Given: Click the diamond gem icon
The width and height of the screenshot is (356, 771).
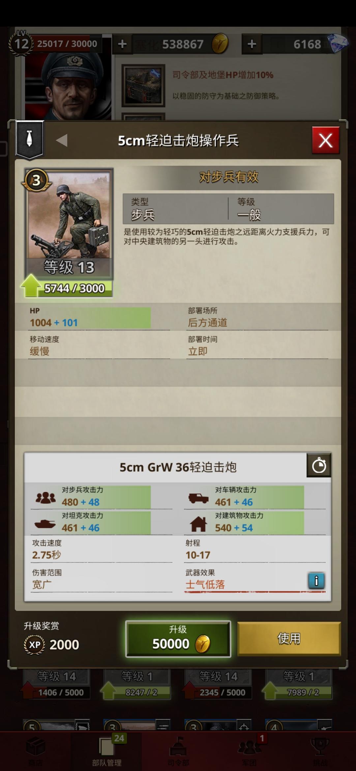Looking at the screenshot, I should 338,43.
